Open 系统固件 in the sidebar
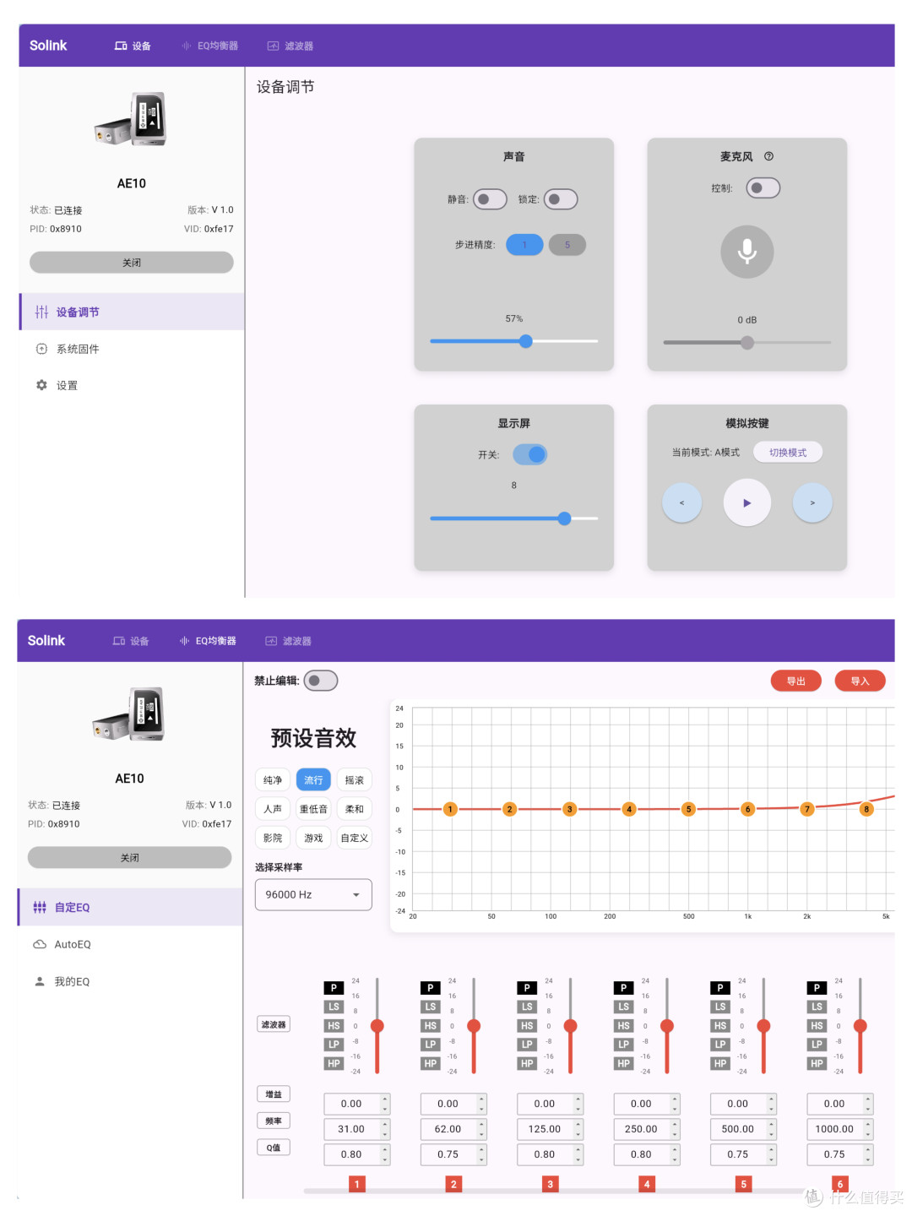The height and width of the screenshot is (1216, 912). pos(132,349)
